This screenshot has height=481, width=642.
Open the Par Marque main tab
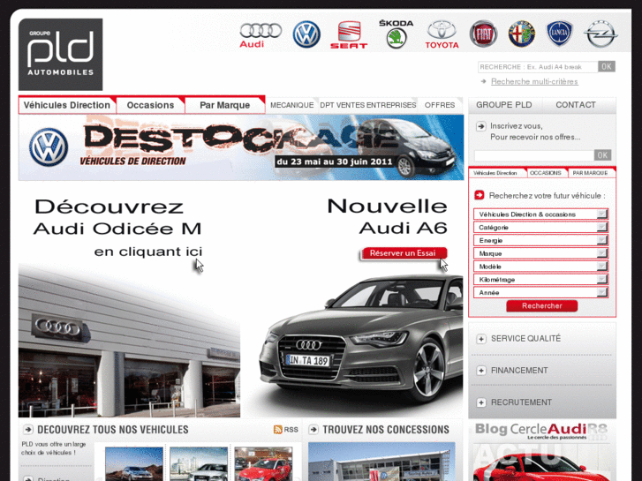[225, 105]
